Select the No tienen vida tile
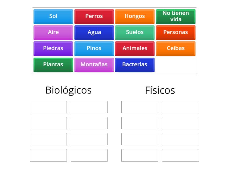 coord(176,17)
